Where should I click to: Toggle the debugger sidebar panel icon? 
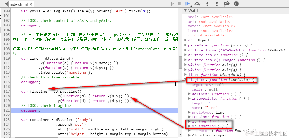[x=174, y=4]
